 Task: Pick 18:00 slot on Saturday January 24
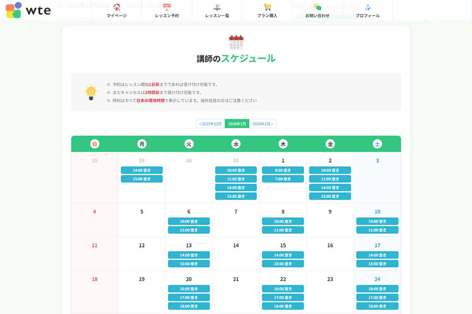[x=377, y=306]
